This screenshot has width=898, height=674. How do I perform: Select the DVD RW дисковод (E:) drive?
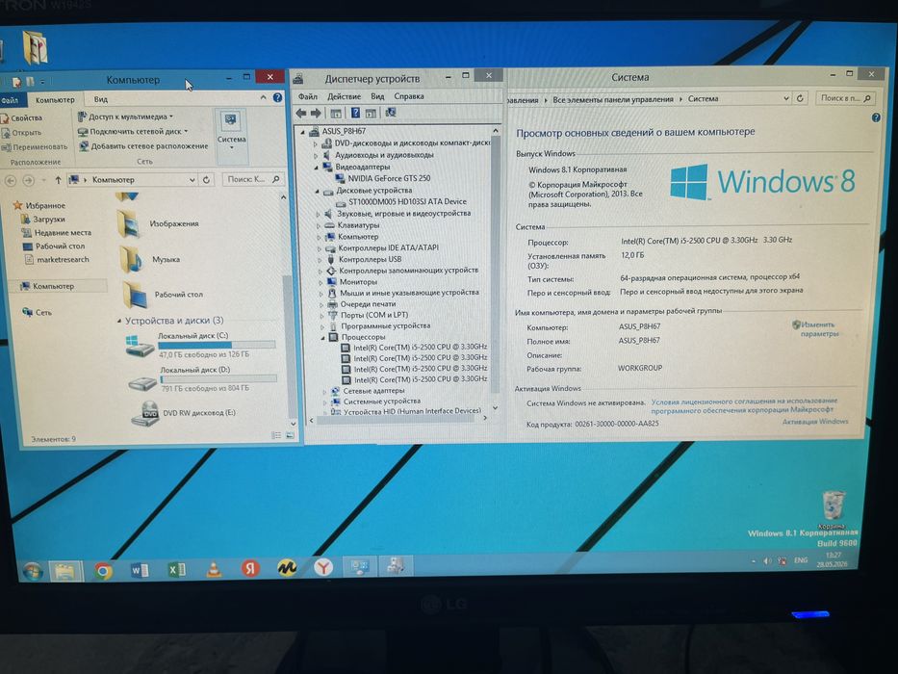coord(183,413)
